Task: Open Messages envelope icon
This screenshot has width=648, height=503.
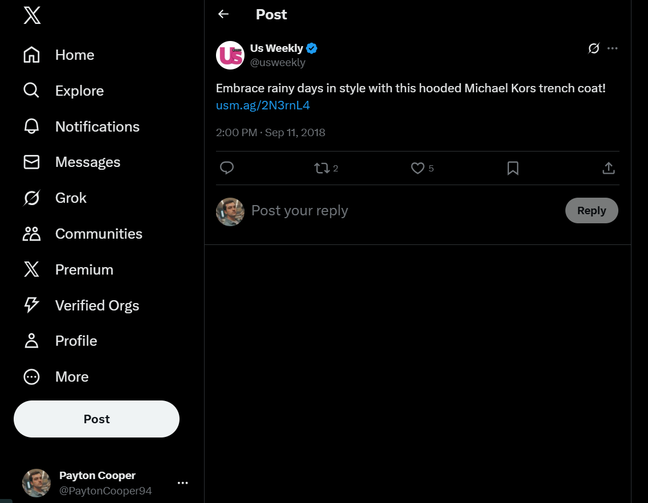Action: click(x=31, y=162)
